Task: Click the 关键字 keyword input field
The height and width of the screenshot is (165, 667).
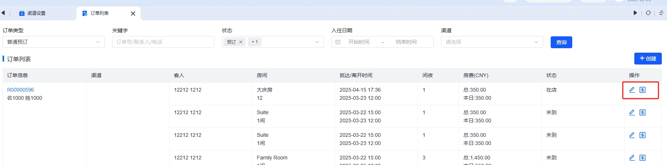Action: pos(163,42)
